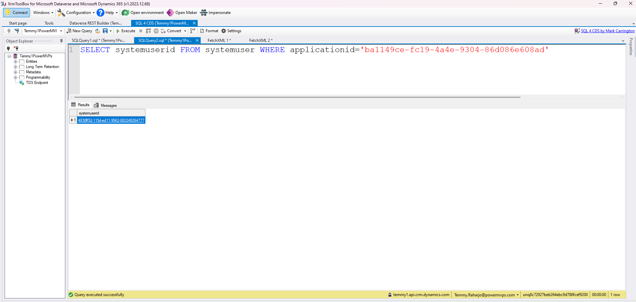Expand the Long Term Retention node

click(x=15, y=67)
